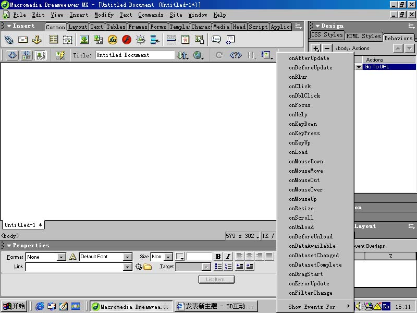417x313 pixels.
Task: Click the Insert Hyperlink chain icon
Action: [9, 40]
